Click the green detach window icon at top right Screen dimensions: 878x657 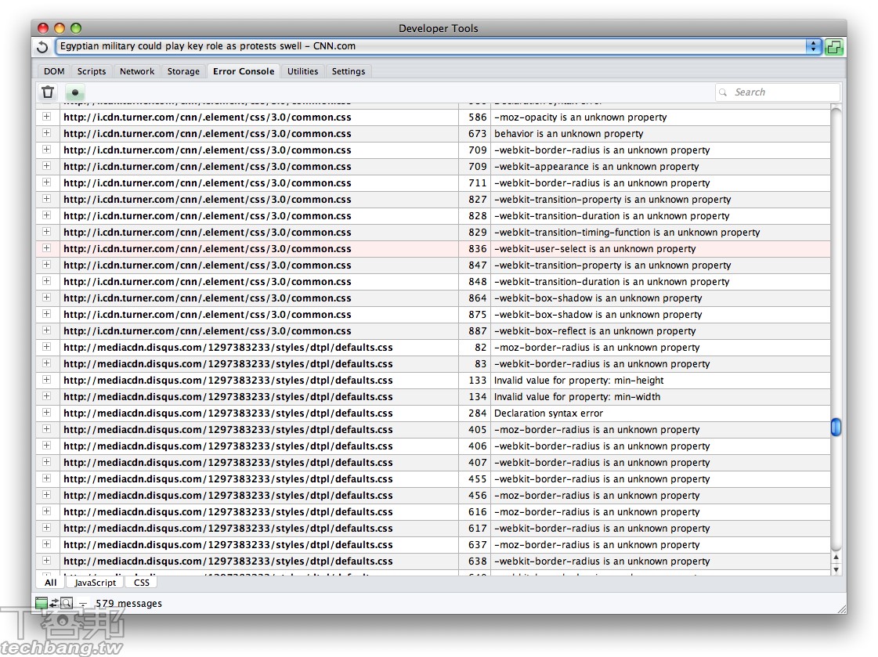[834, 47]
